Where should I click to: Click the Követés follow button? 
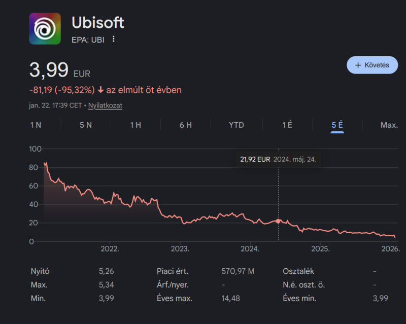(x=372, y=65)
